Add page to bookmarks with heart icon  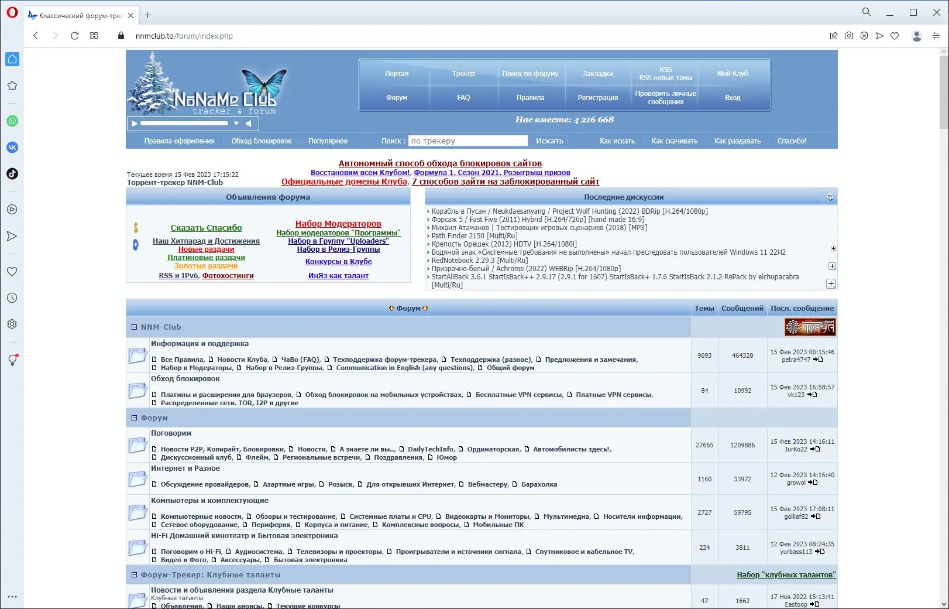point(895,36)
